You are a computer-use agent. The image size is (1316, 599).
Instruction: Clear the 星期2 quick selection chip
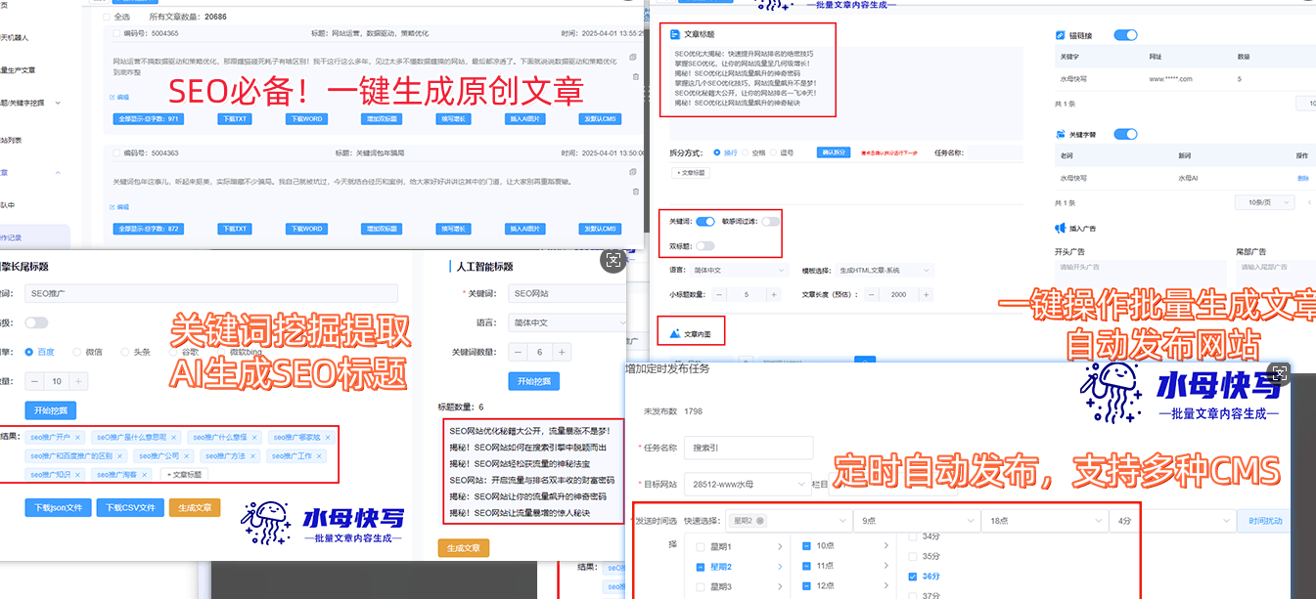(759, 521)
